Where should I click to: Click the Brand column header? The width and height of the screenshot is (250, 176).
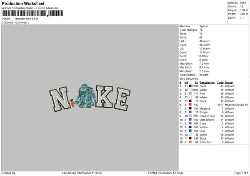(x=229, y=83)
